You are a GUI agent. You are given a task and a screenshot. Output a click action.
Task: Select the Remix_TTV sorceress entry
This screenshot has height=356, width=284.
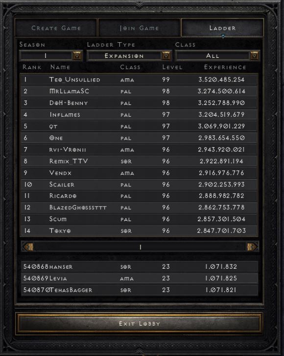[139, 161]
